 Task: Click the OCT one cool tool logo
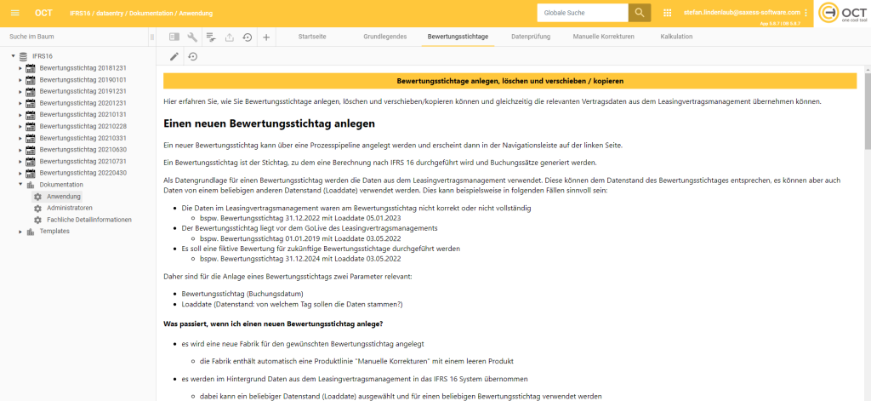(x=843, y=14)
